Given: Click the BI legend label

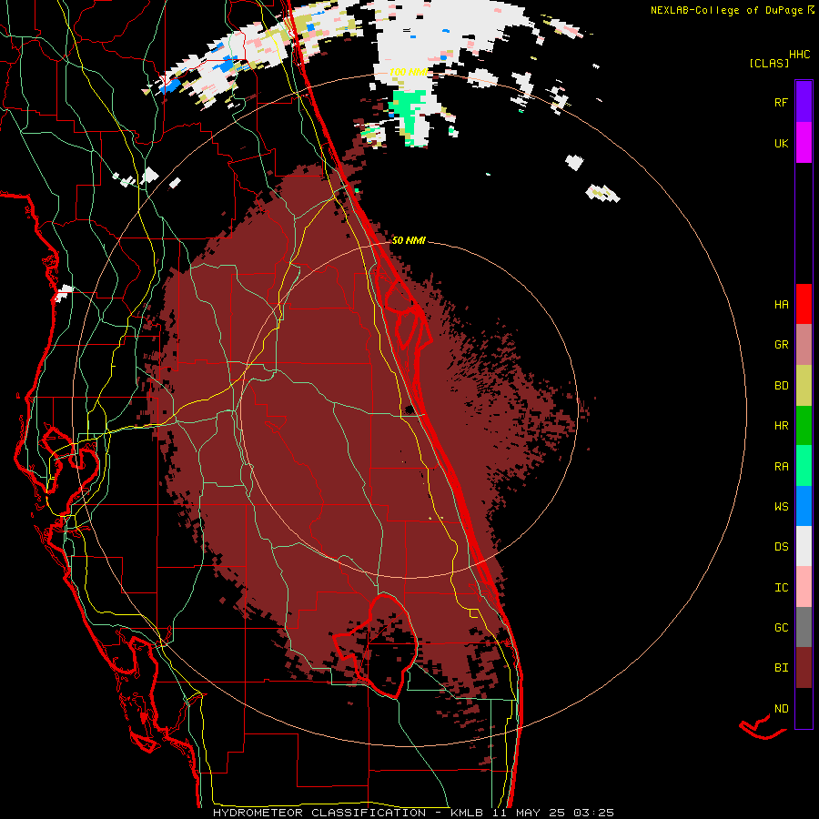Looking at the screenshot, I should click(781, 668).
